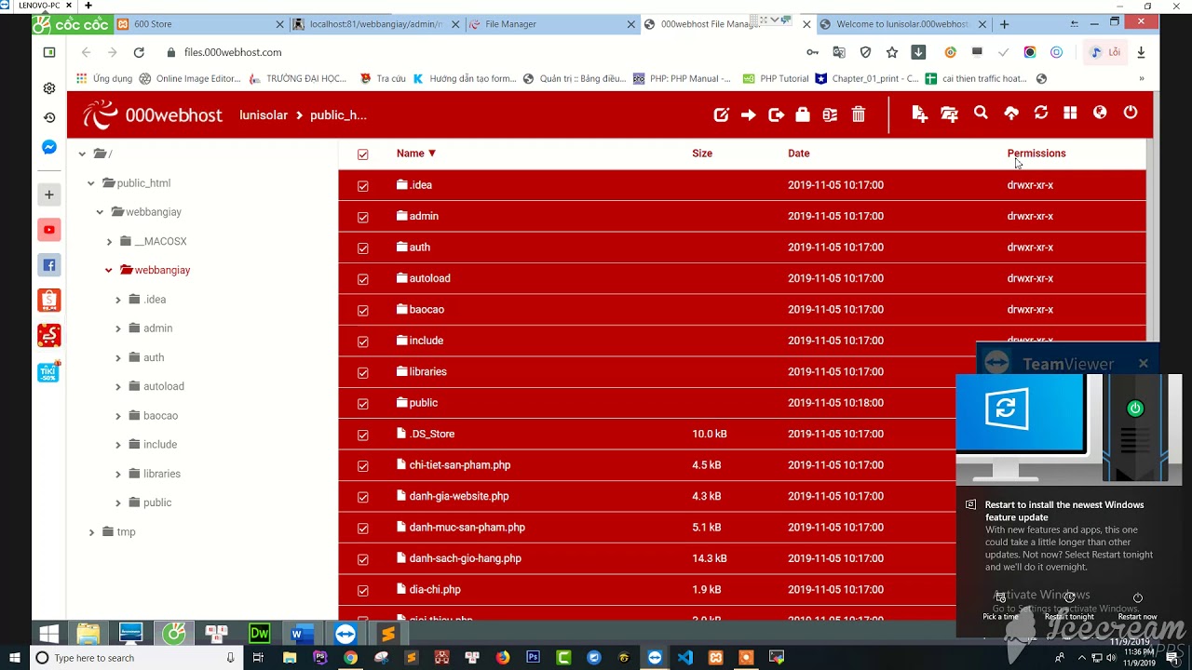Open Facebook shortcut in browser sidebar

coord(49,265)
